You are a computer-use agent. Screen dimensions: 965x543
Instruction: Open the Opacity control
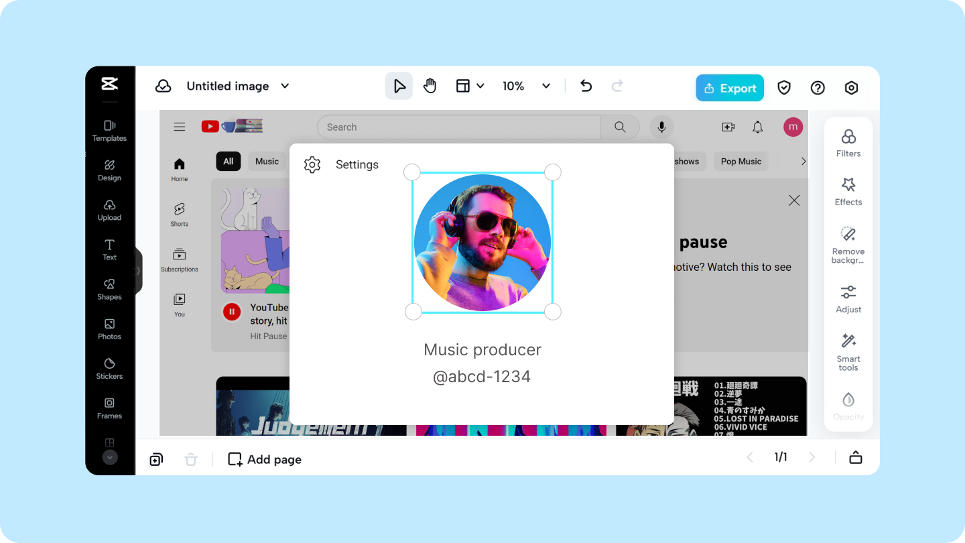pos(848,406)
